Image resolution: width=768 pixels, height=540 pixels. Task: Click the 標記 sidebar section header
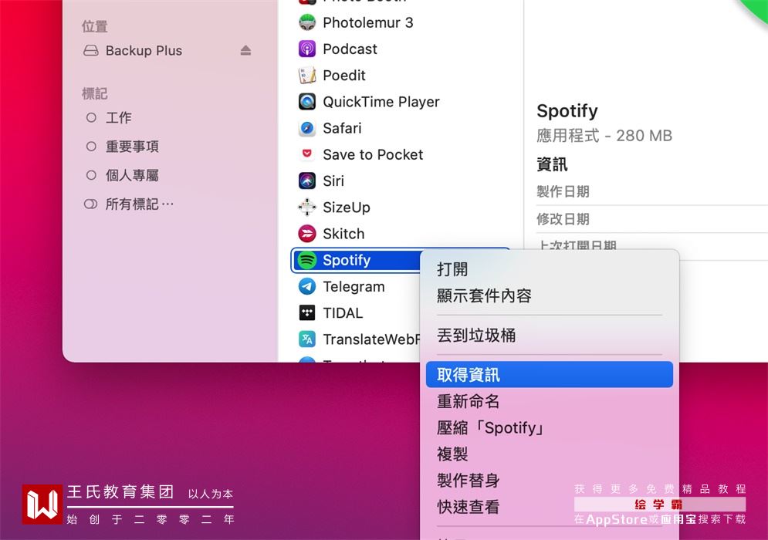point(94,93)
